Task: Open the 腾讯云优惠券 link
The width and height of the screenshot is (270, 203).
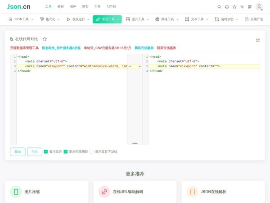Action: click(144, 48)
